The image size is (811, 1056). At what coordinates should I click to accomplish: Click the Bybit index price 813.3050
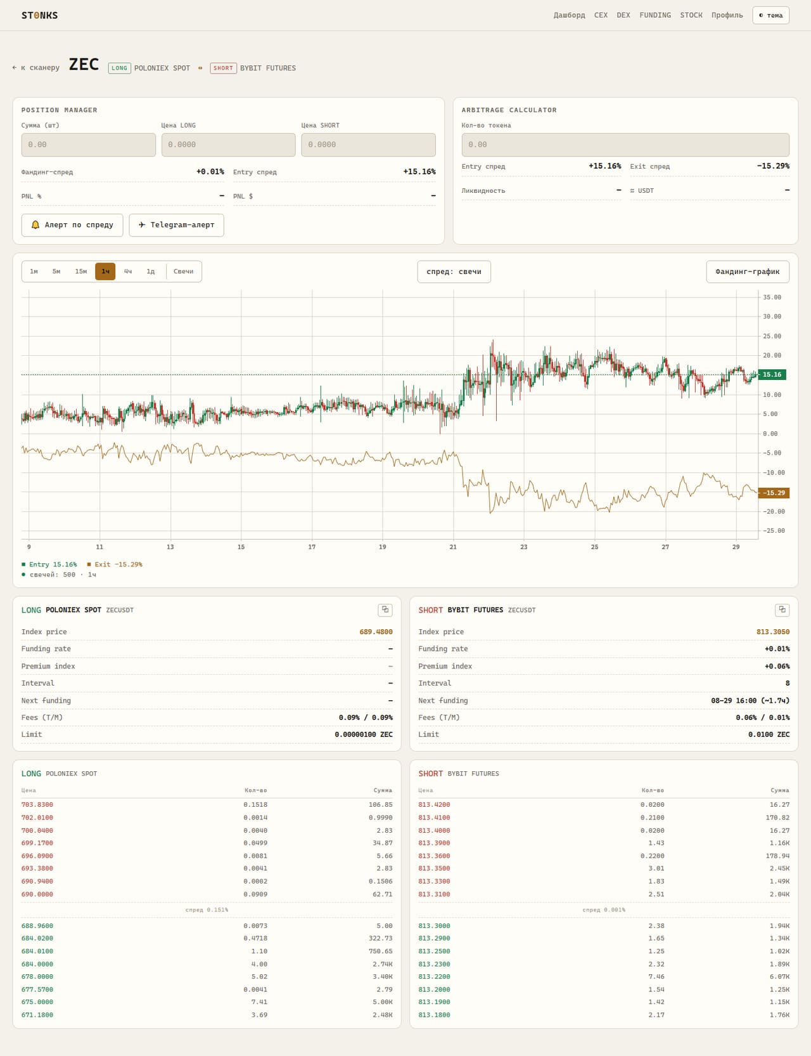(x=773, y=632)
